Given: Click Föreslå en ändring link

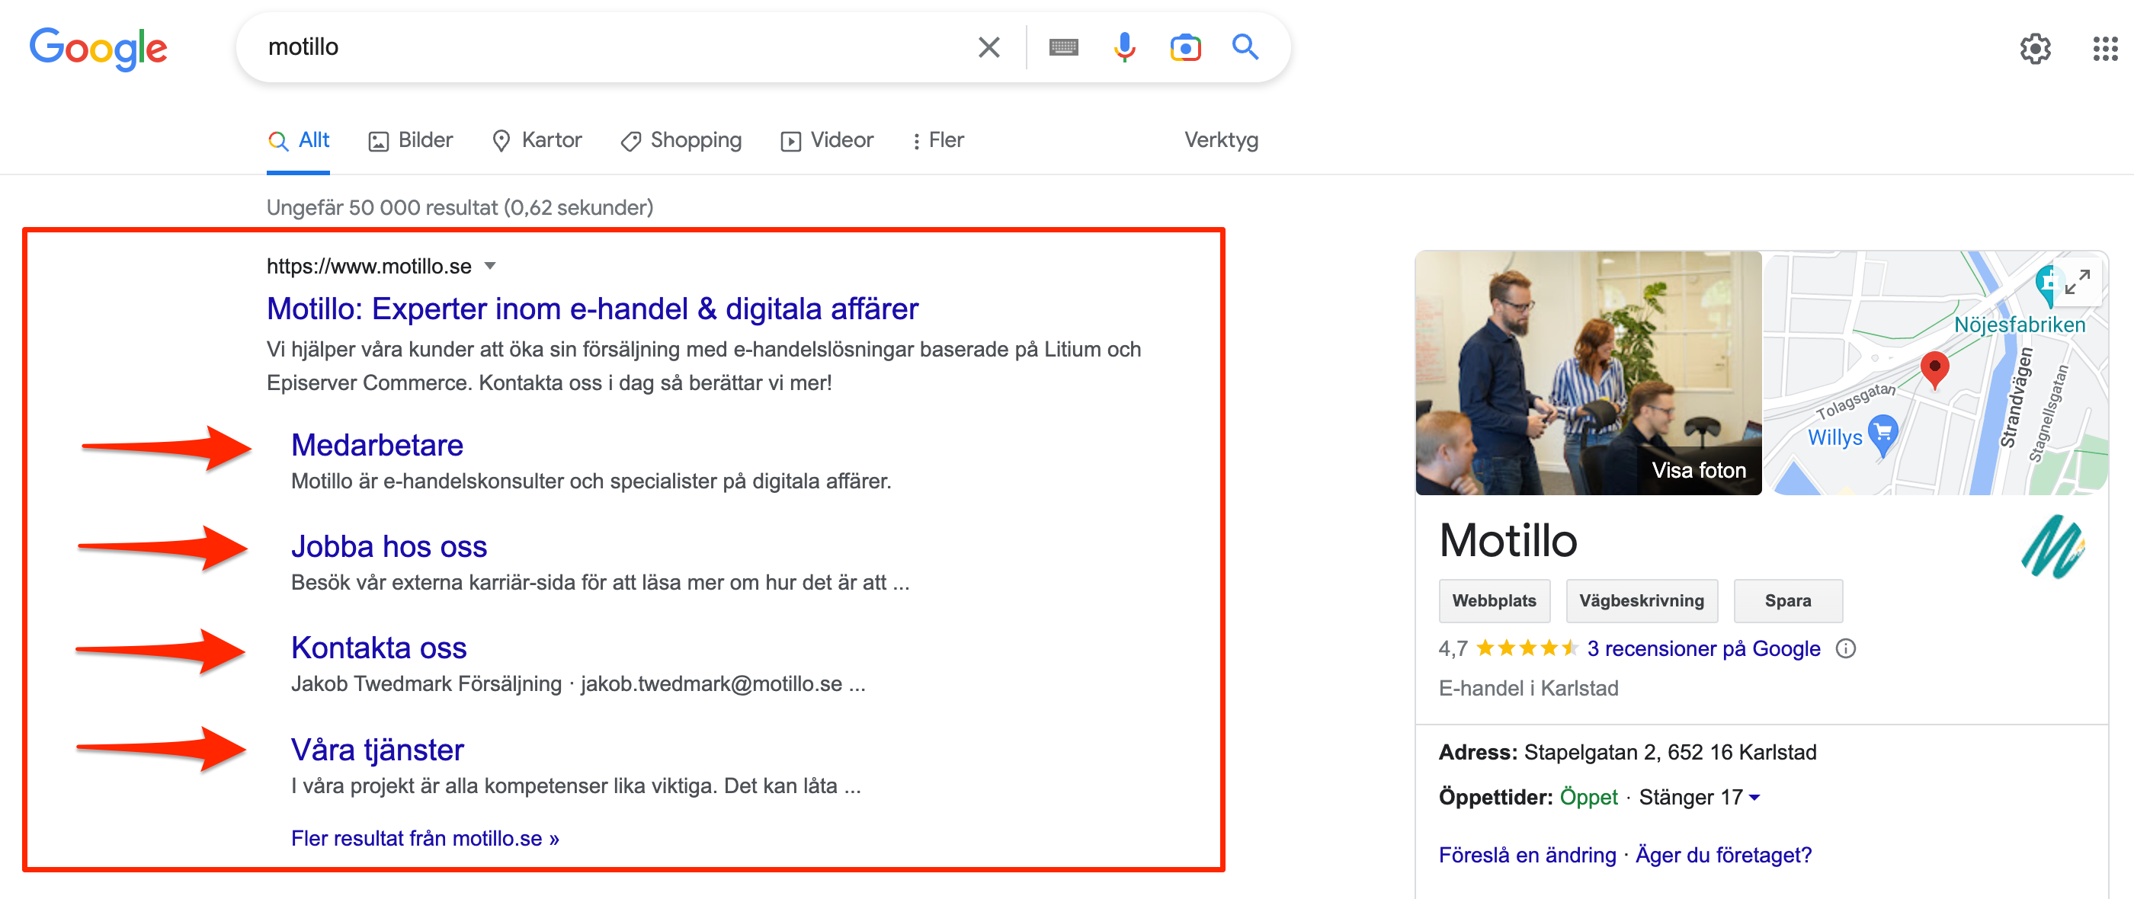Looking at the screenshot, I should pyautogui.click(x=1527, y=854).
